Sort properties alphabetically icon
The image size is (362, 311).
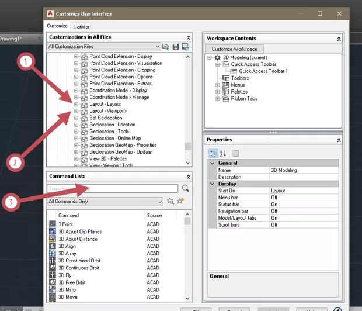click(222, 153)
